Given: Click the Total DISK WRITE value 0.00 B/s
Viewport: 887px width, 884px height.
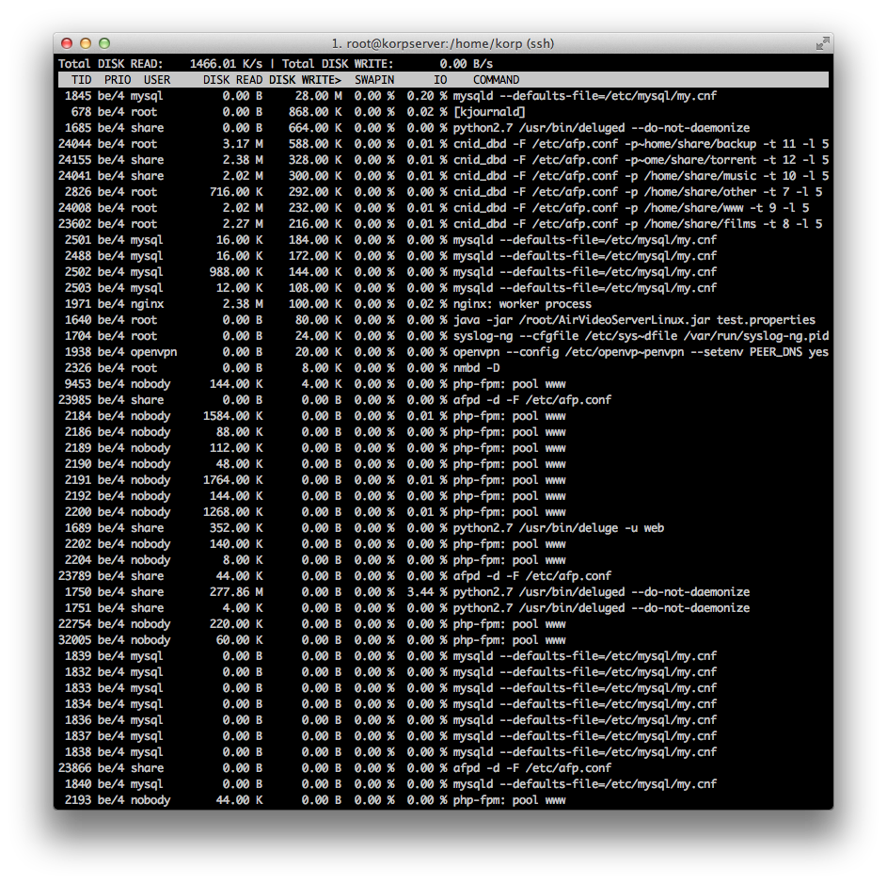Looking at the screenshot, I should 467,64.
